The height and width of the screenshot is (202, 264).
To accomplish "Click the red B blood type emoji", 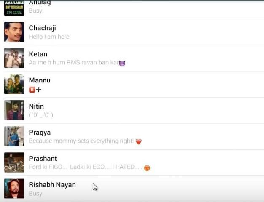I will [x=32, y=90].
